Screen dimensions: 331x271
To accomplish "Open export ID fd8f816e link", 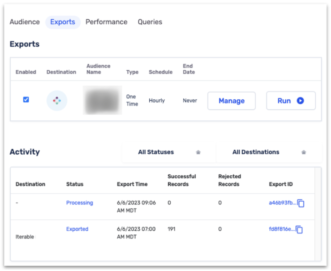I will (282, 229).
